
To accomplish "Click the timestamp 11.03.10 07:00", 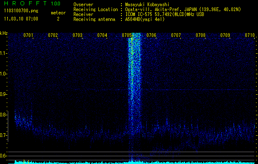I will (21, 19).
